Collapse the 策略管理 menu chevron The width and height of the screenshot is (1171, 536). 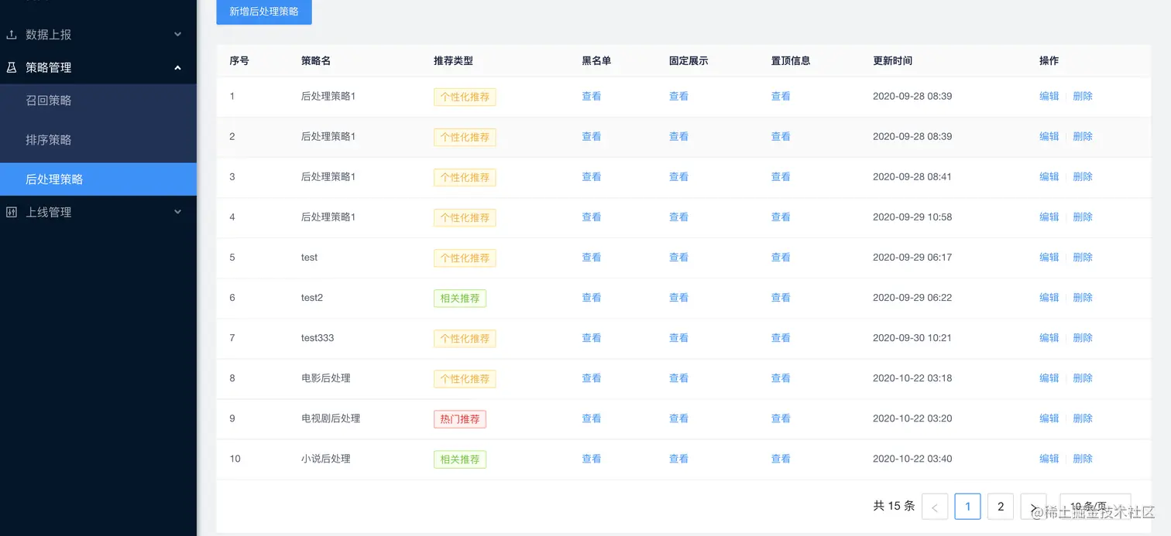coord(177,67)
